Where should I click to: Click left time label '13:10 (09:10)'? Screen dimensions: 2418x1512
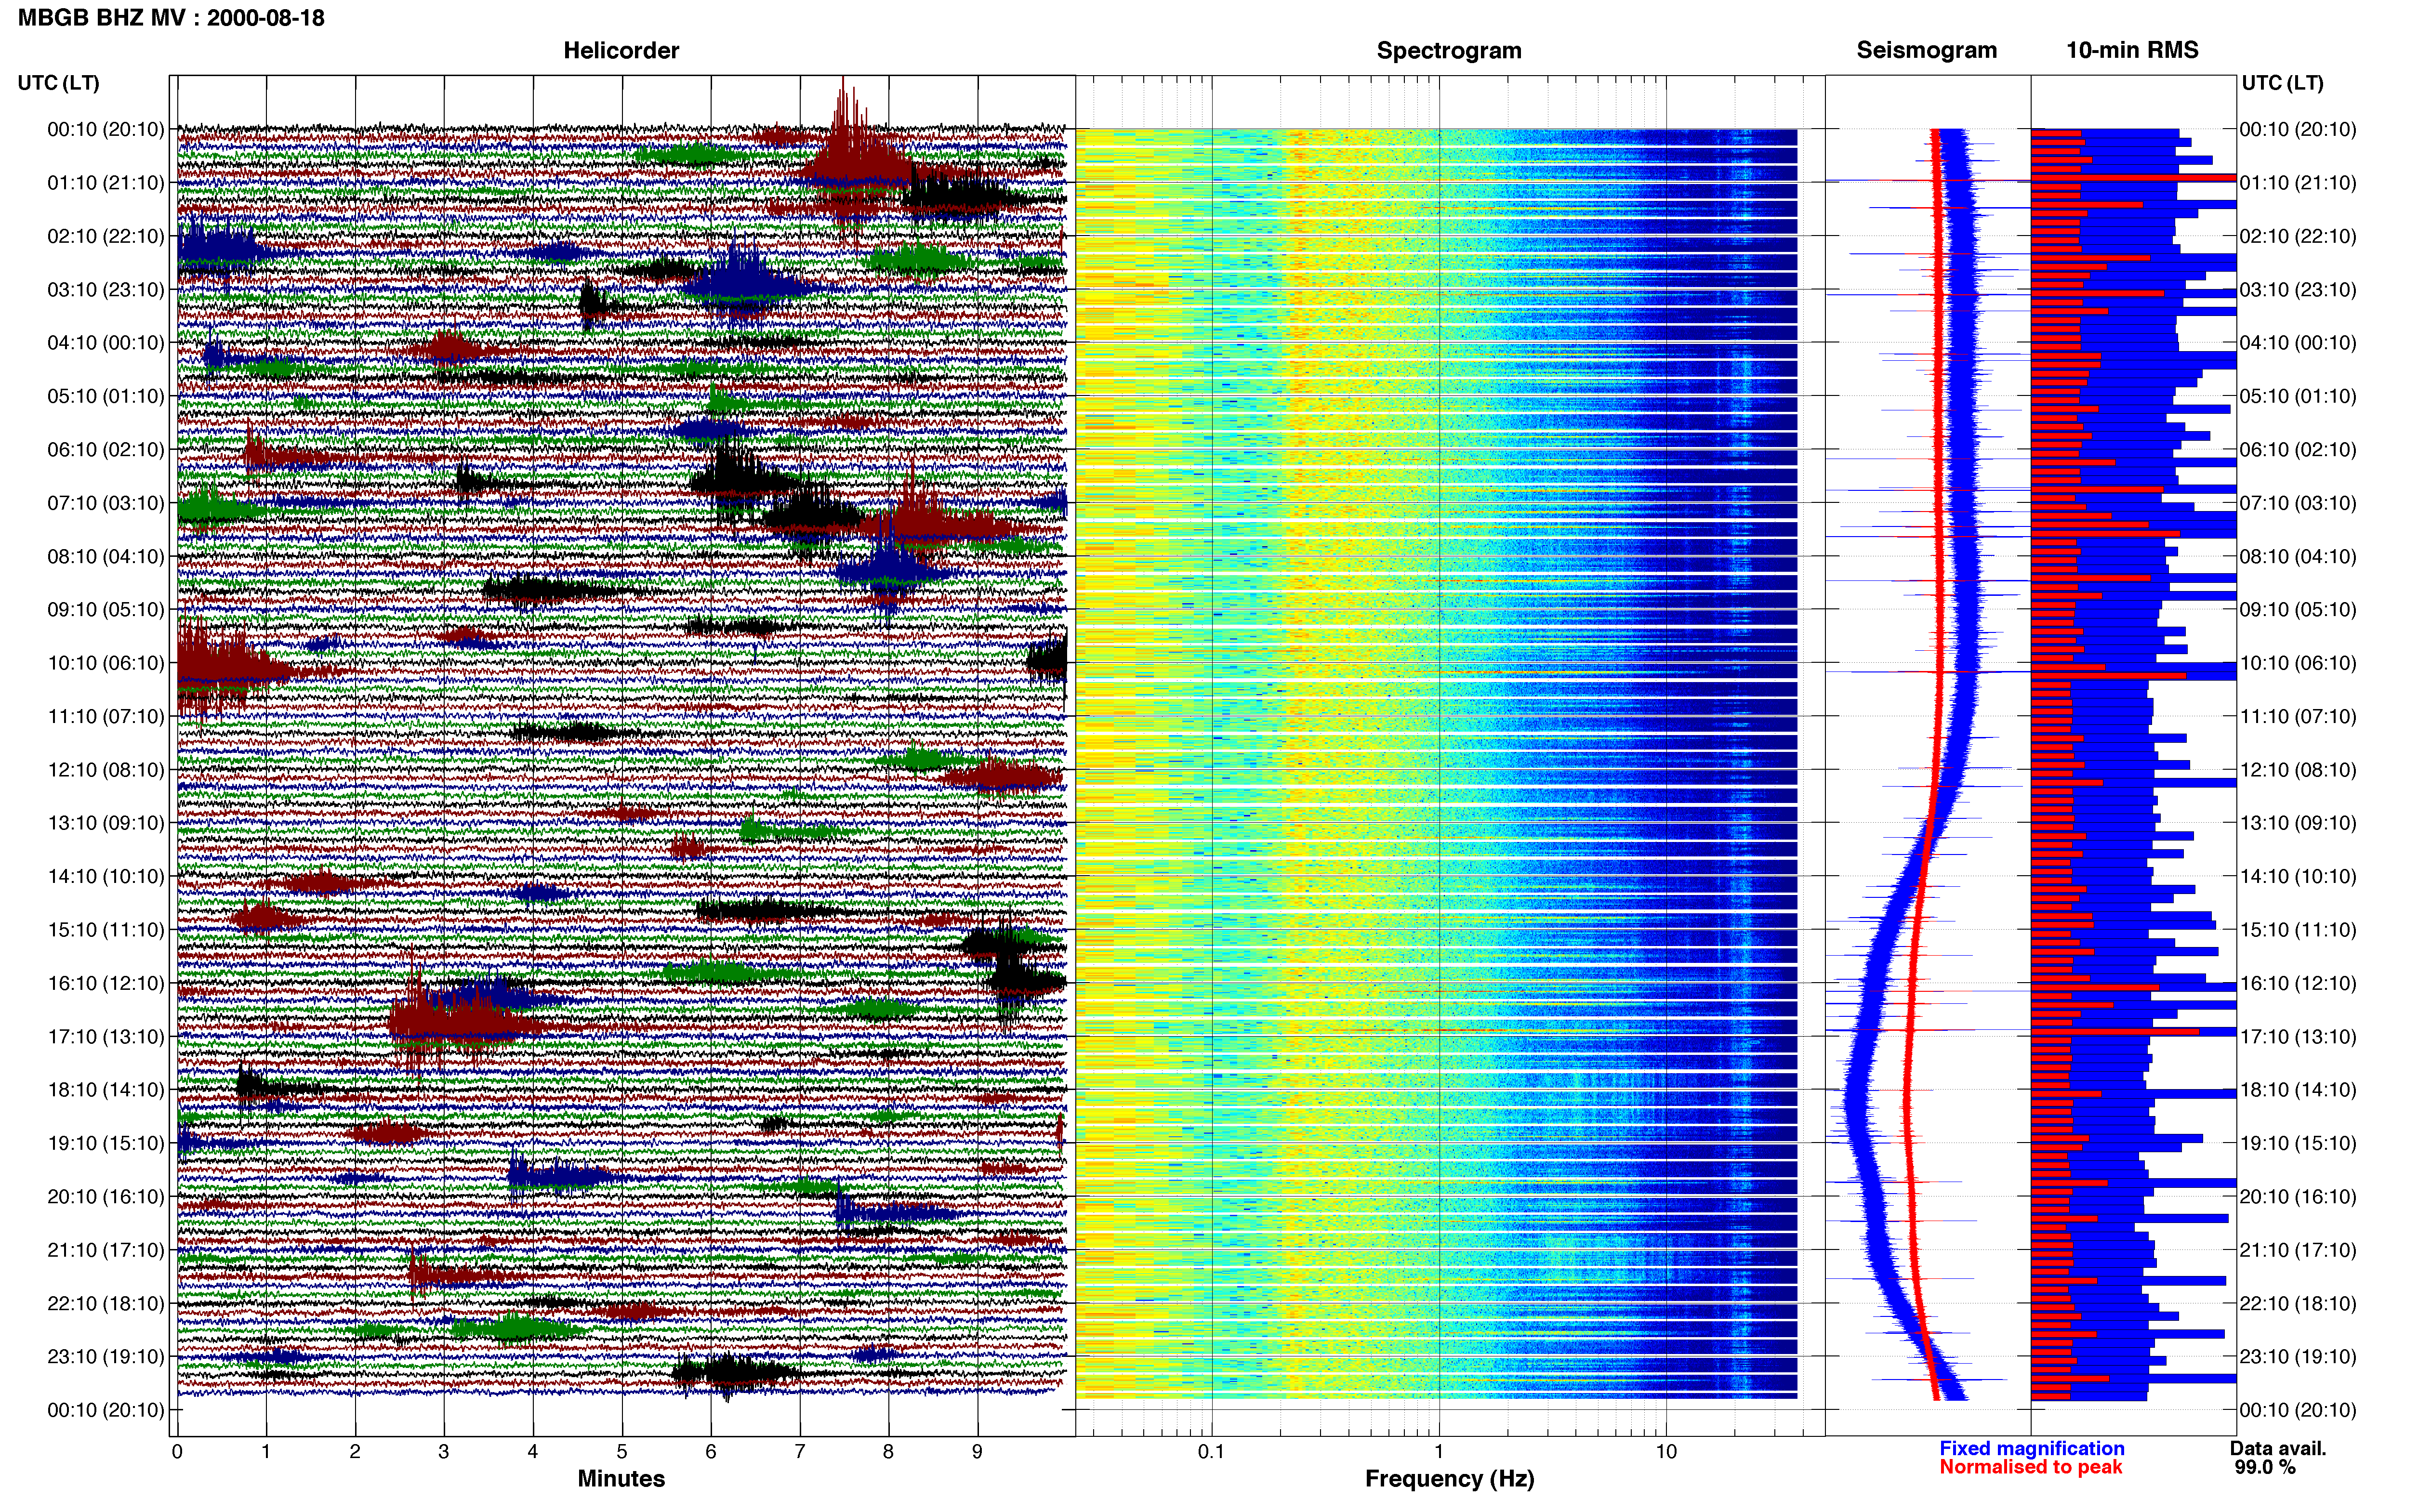[x=106, y=823]
